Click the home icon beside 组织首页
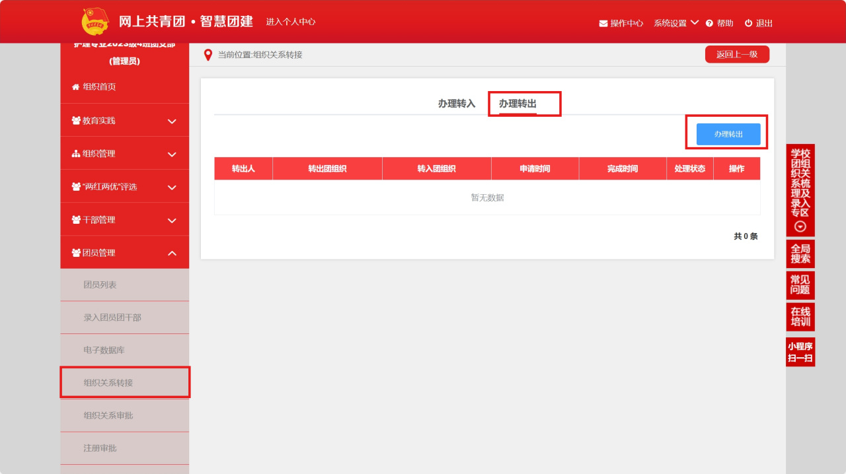The width and height of the screenshot is (846, 474). click(75, 87)
